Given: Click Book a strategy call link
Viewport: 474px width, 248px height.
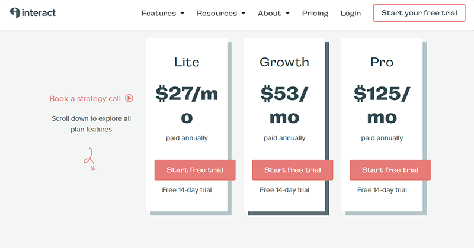Looking at the screenshot, I should 85,99.
